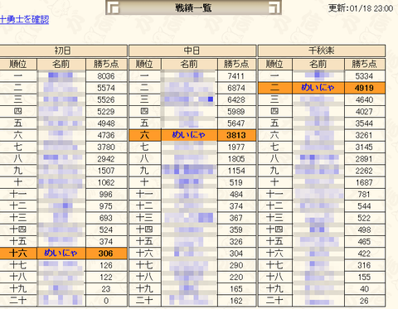Select score 4640 in 千秋楽 table
The width and height of the screenshot is (398, 309).
364,99
